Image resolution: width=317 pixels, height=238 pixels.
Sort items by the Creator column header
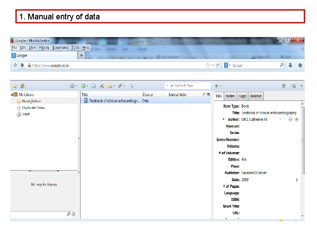pyautogui.click(x=147, y=94)
